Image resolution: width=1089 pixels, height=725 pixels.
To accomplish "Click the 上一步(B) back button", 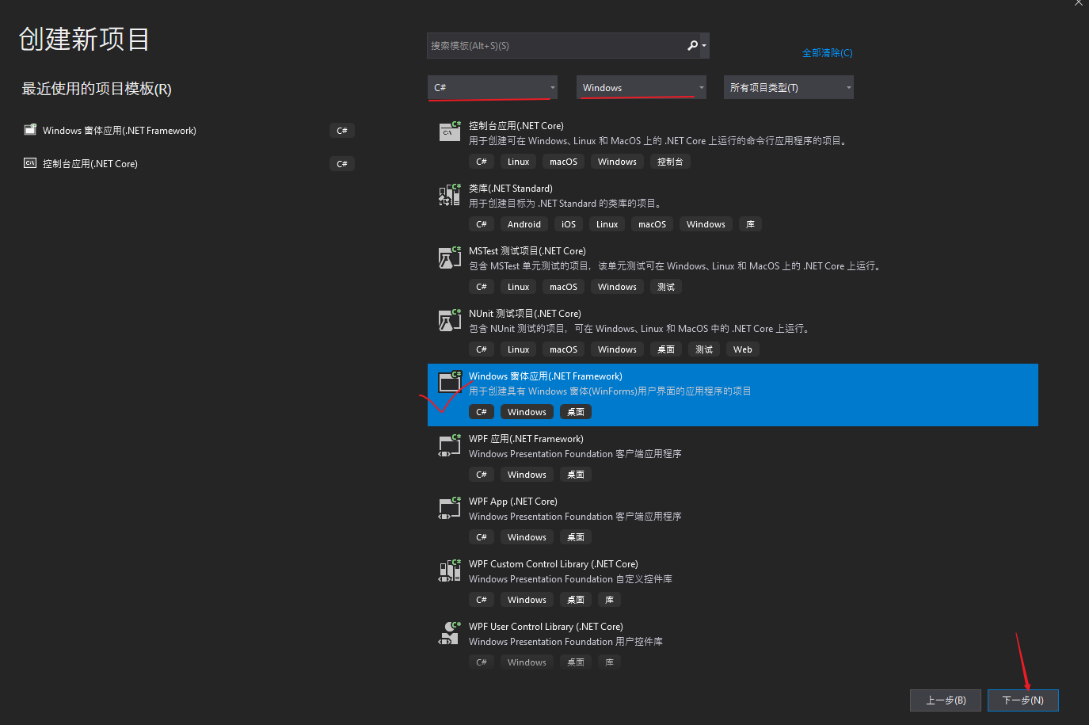I will pyautogui.click(x=946, y=700).
